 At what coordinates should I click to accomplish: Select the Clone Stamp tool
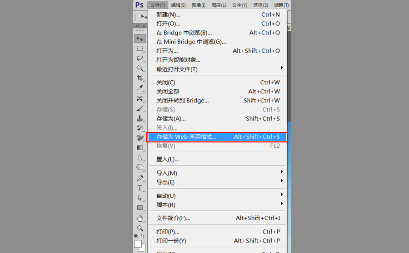pos(140,118)
